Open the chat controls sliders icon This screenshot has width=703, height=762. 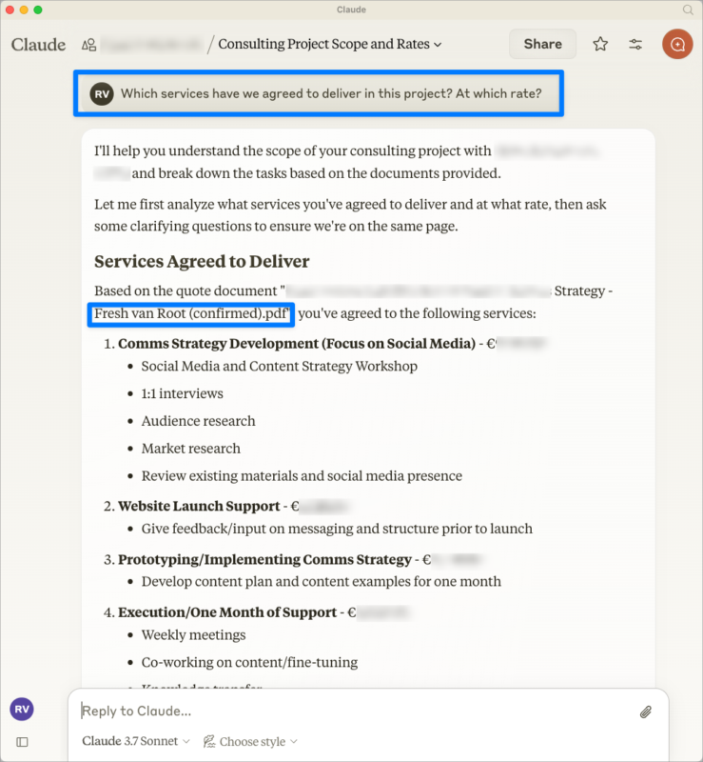pyautogui.click(x=635, y=44)
